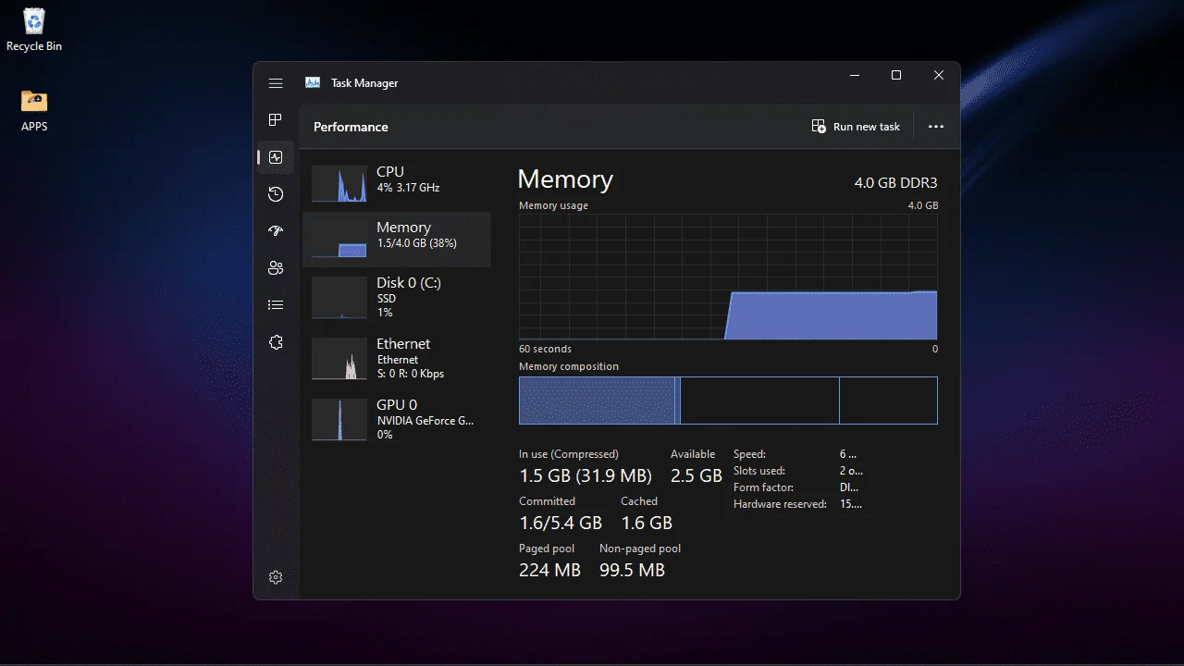This screenshot has height=666, width=1184.
Task: Click the in-use segment of memory composition bar
Action: tap(597, 401)
